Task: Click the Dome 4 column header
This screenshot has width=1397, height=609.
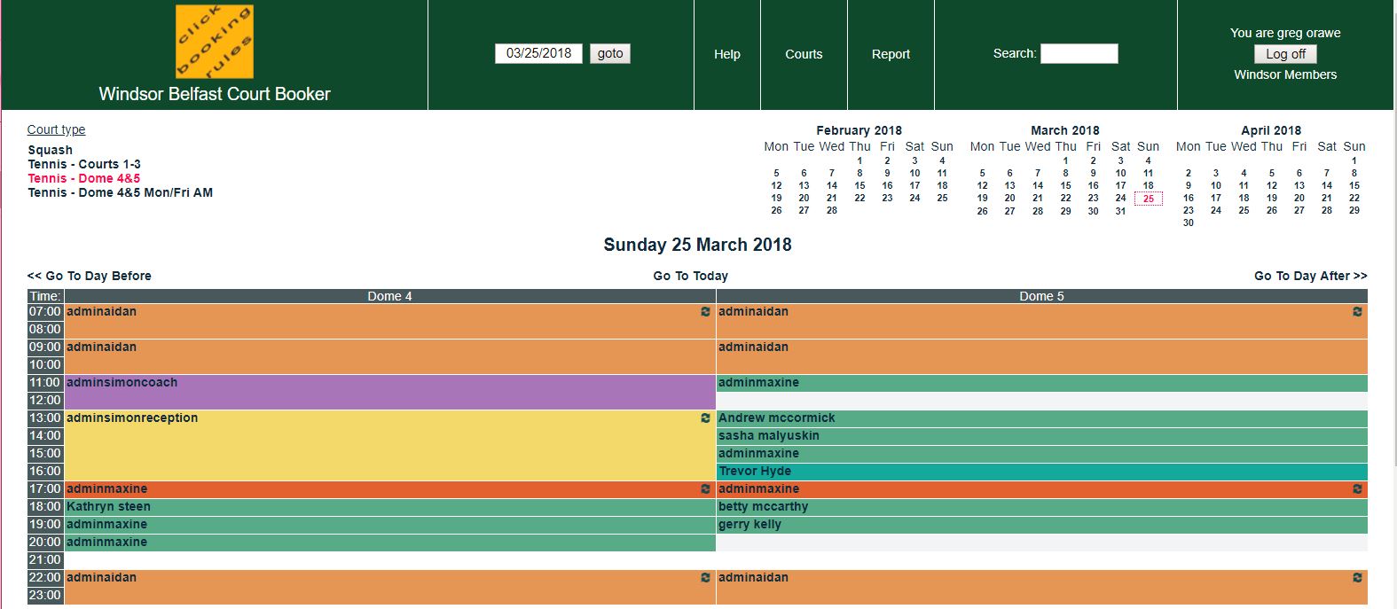Action: pos(390,296)
